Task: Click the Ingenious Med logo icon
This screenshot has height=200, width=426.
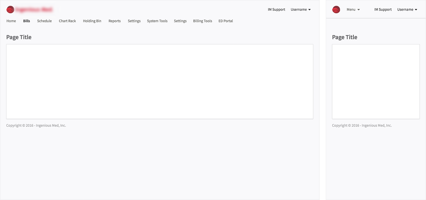Action: [10, 9]
